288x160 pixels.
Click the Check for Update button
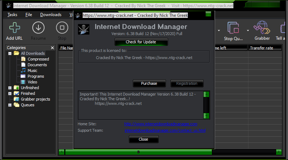pos(141,42)
